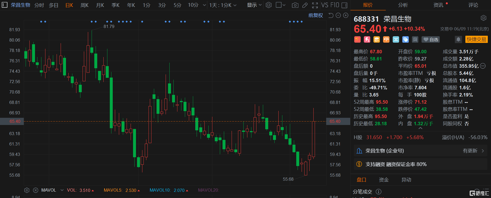Image resolution: width=491 pixels, height=198 pixels.
Task: Collapse quote details with up chevron
Action: point(420,128)
